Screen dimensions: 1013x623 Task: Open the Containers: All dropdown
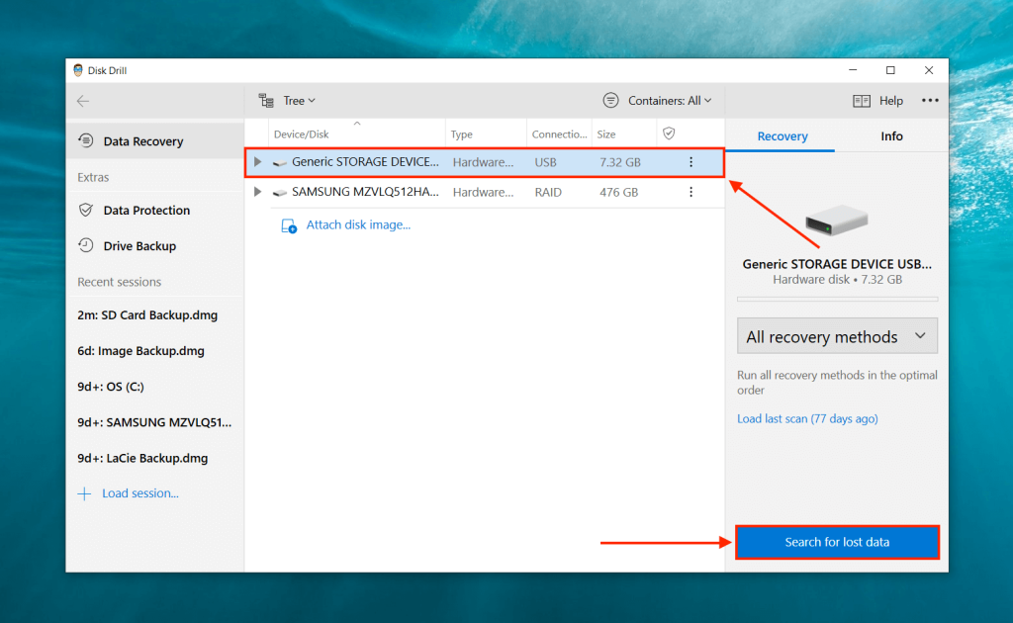tap(659, 100)
